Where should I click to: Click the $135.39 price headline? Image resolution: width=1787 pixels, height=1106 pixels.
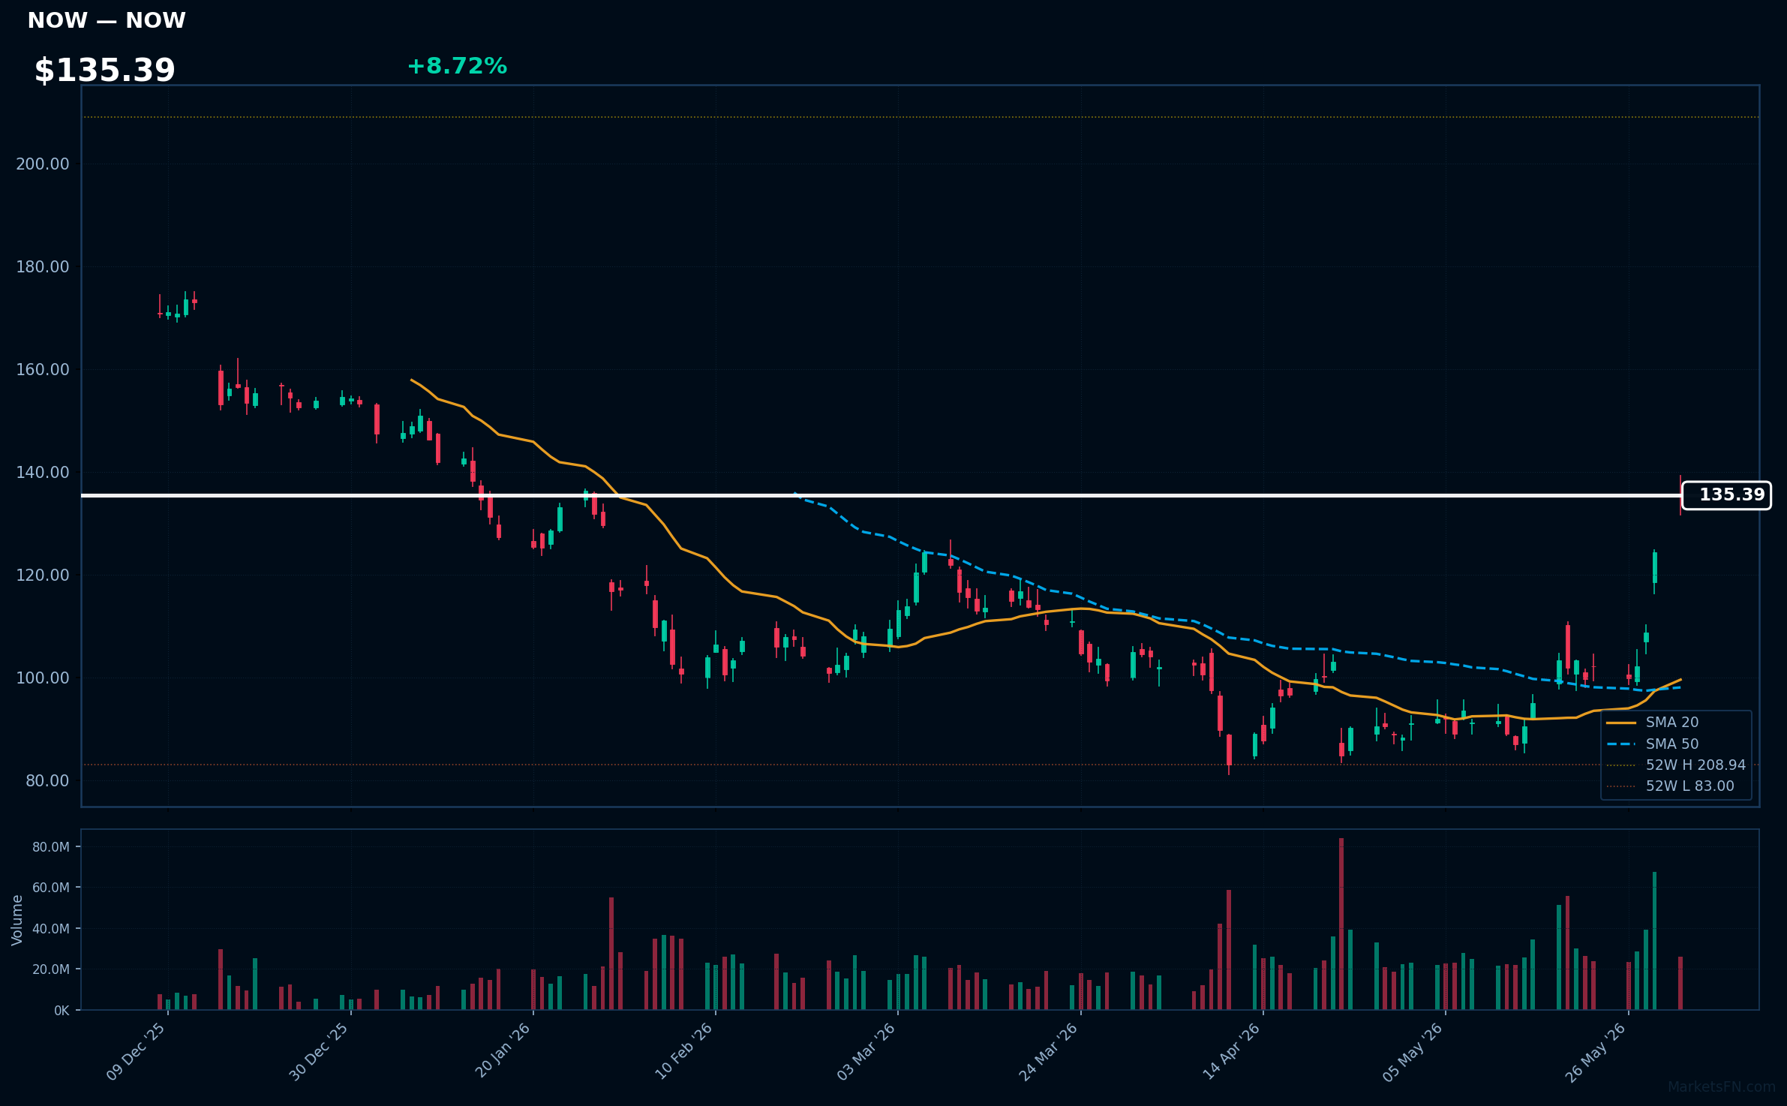tap(104, 71)
